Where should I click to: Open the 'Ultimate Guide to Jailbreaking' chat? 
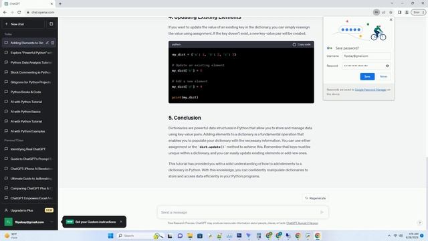29,179
